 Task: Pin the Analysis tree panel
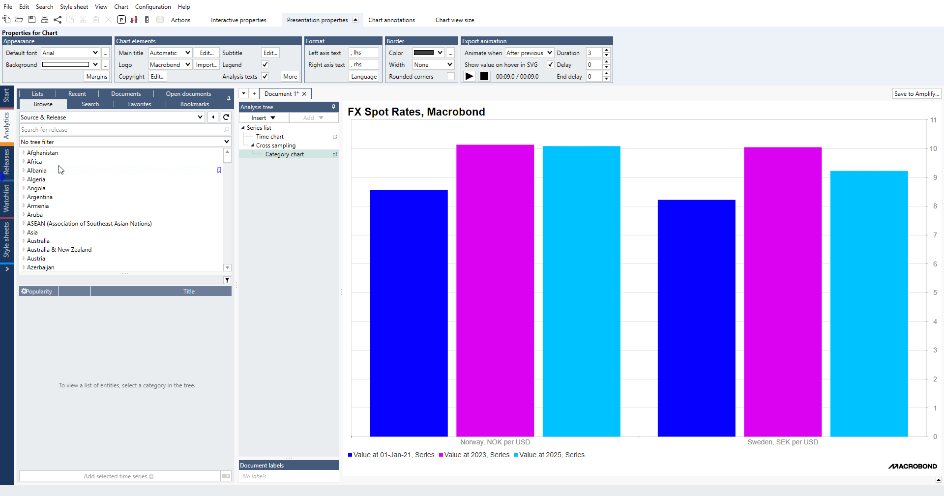click(x=333, y=107)
